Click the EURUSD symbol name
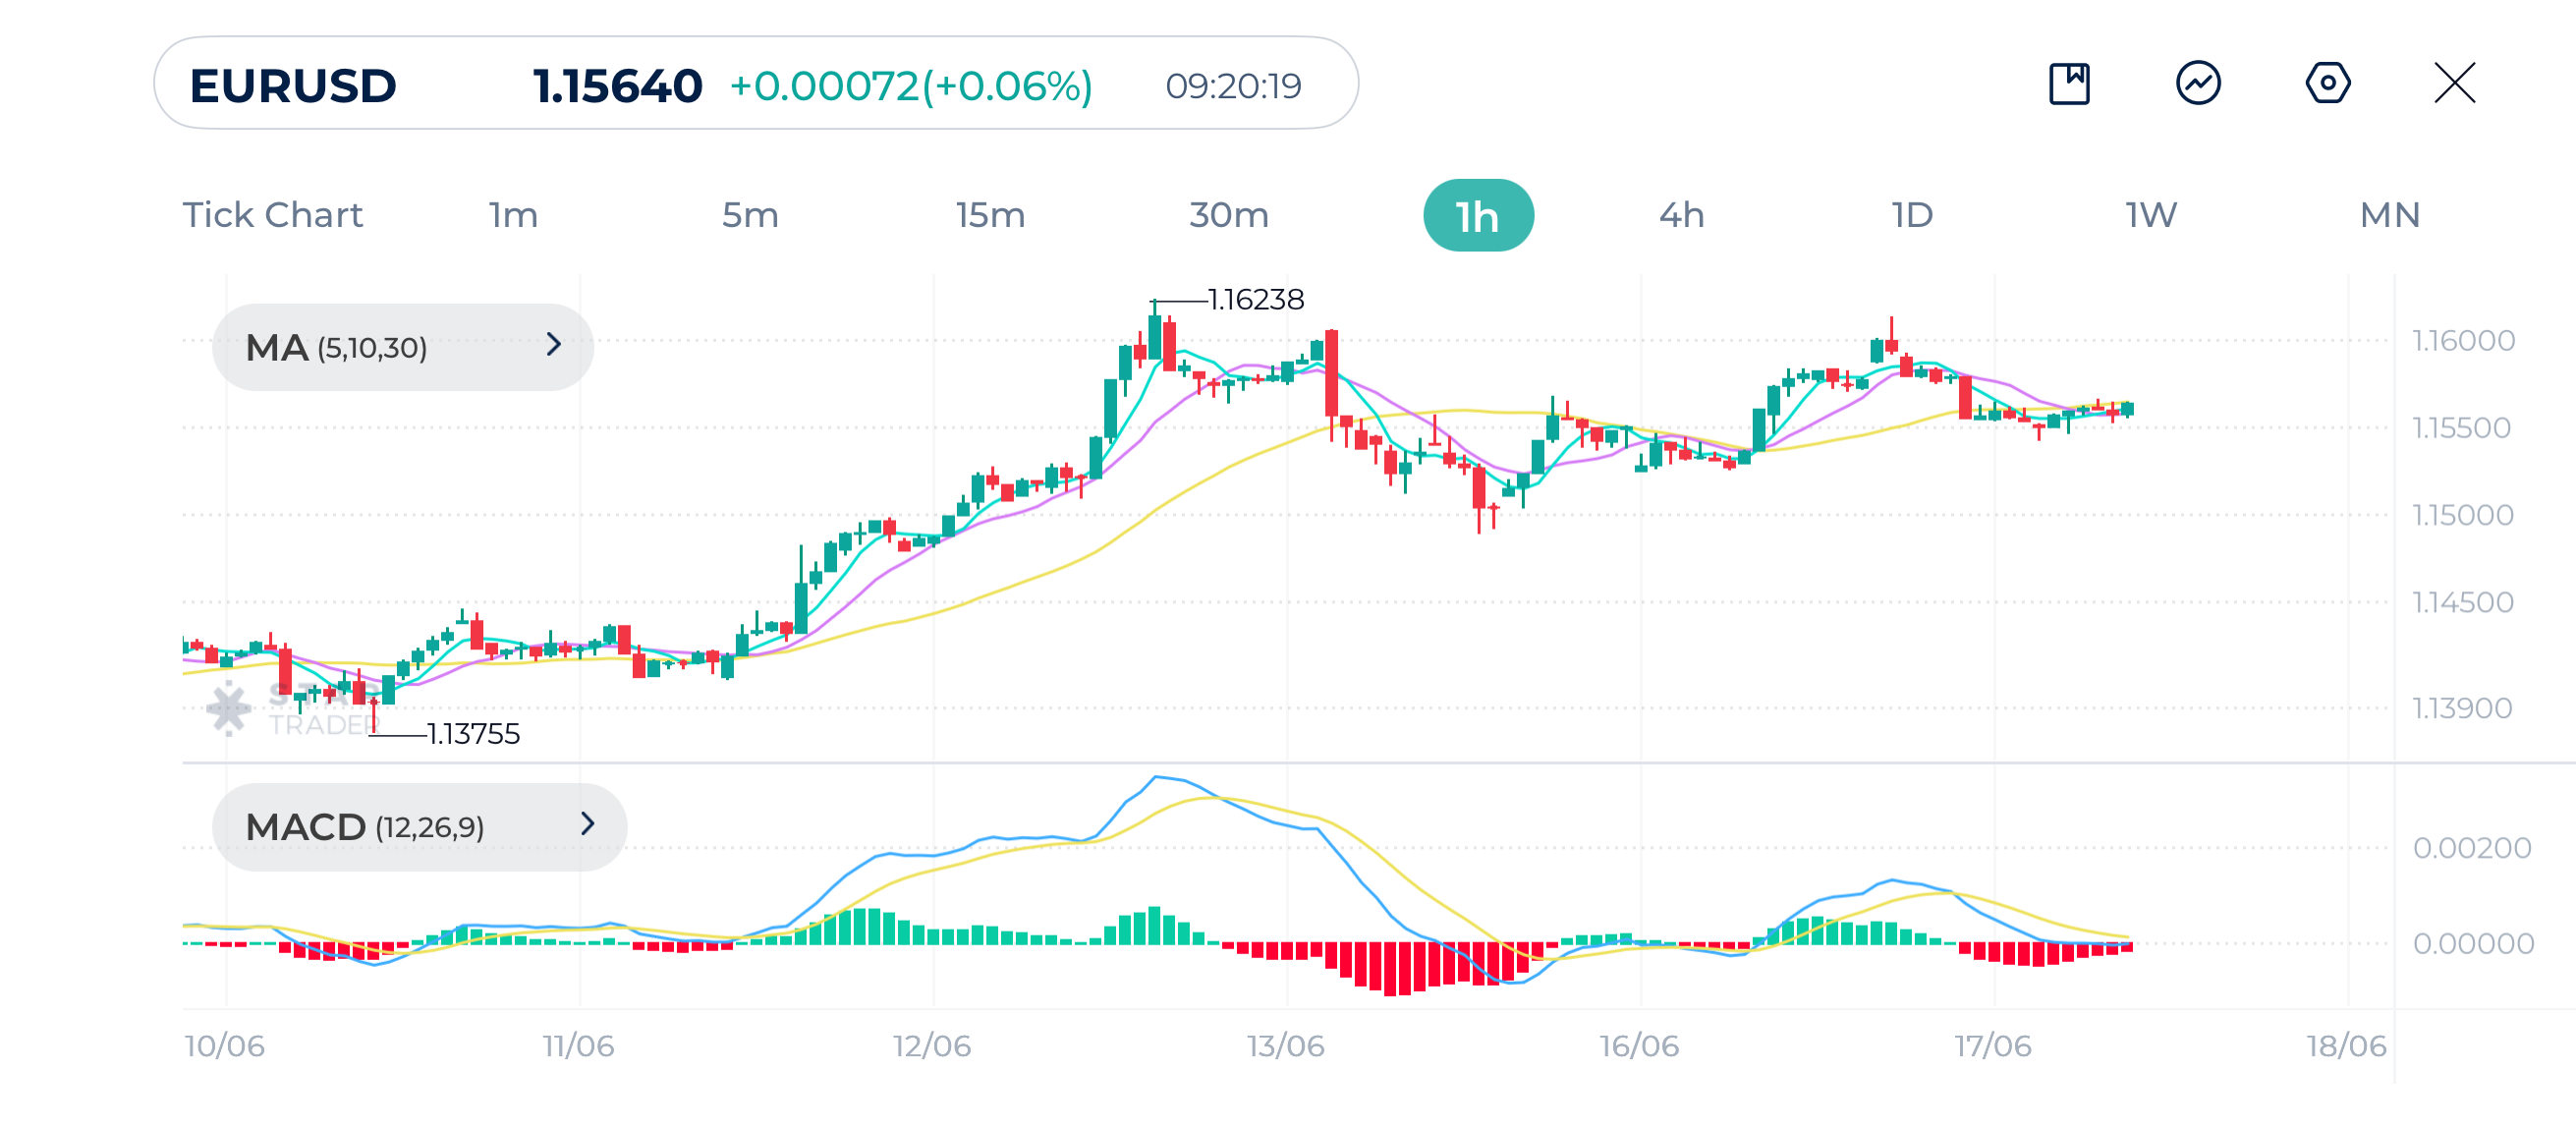 293,86
